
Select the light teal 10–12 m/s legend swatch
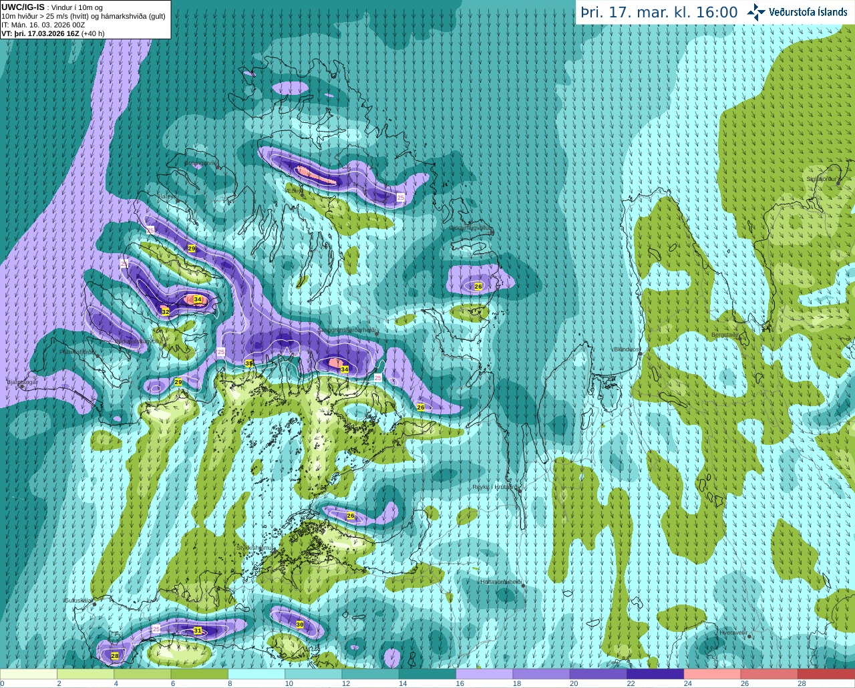(x=313, y=674)
